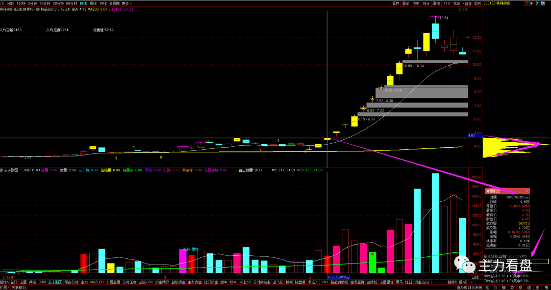Click the grid picture icon at top-right
Viewport: 551px width, 290px height.
point(542,4)
